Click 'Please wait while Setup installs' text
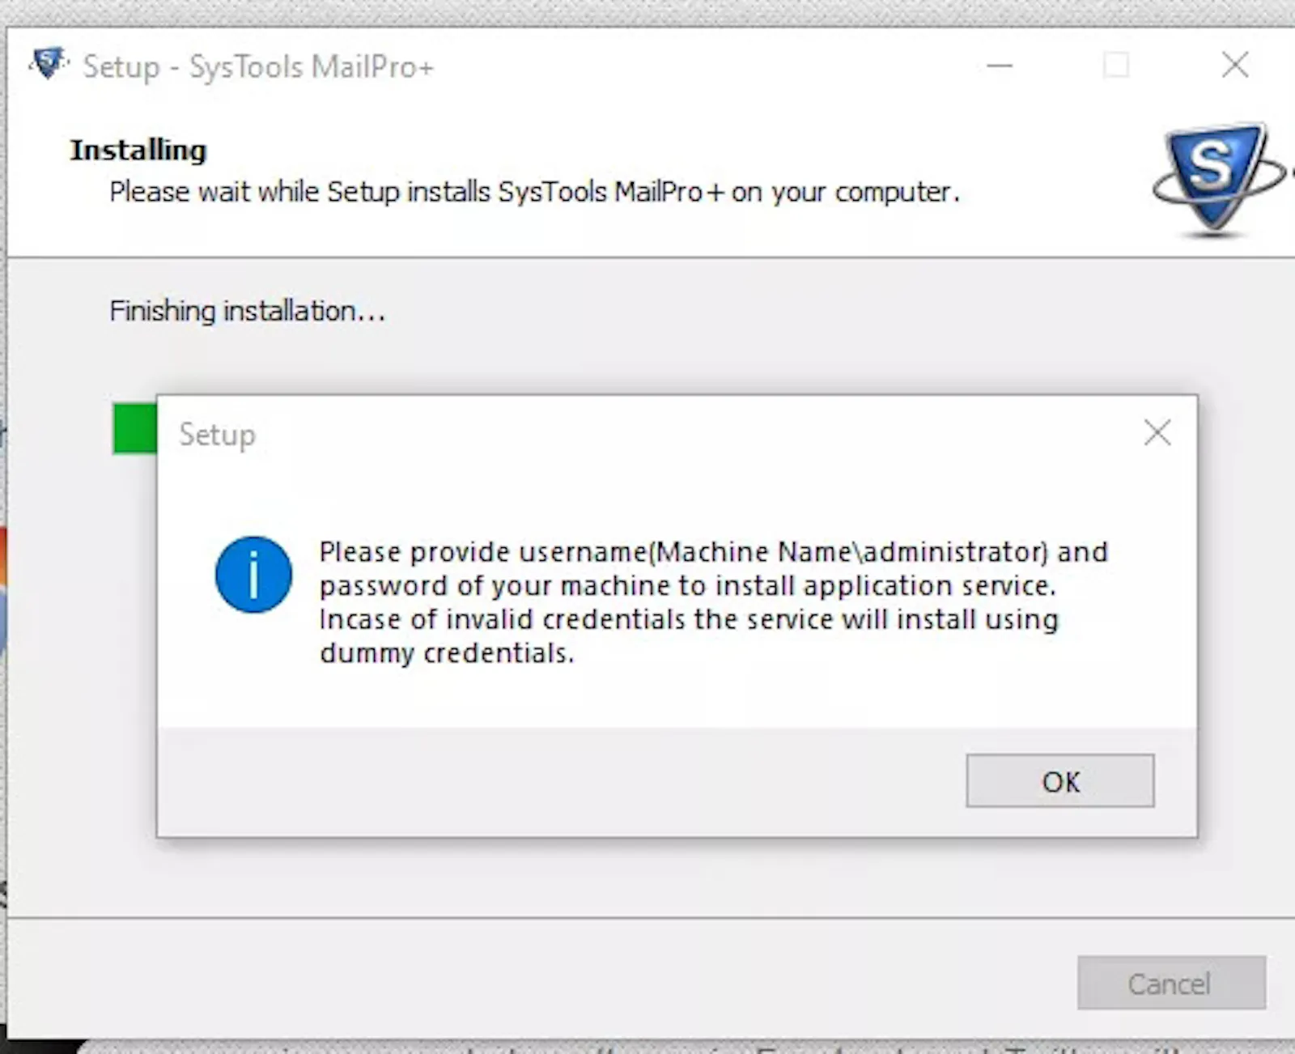 coord(534,192)
